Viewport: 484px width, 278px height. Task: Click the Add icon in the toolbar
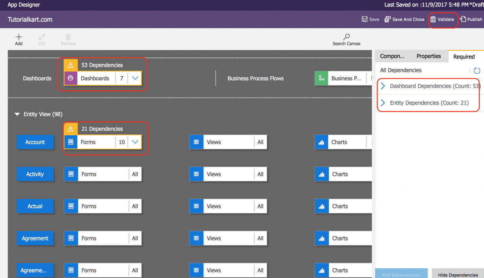[x=19, y=36]
